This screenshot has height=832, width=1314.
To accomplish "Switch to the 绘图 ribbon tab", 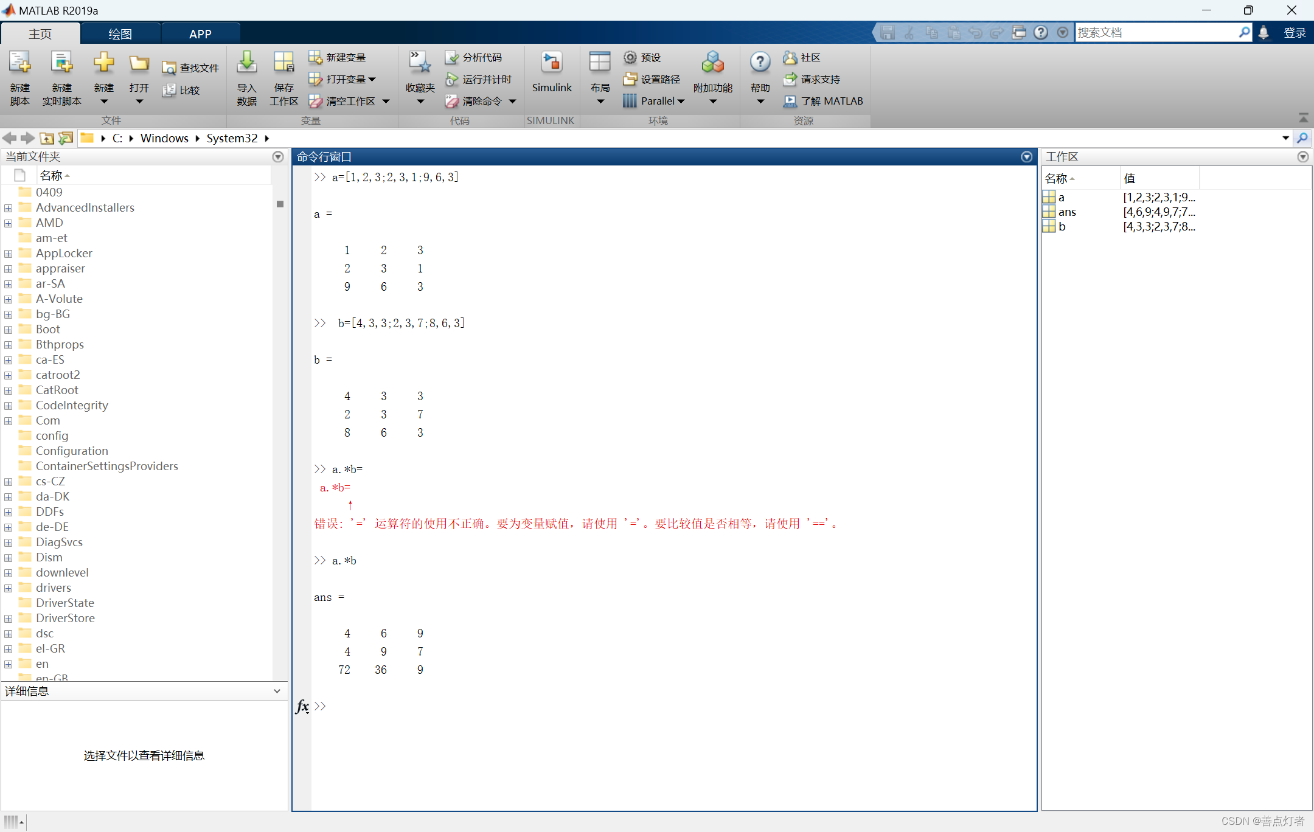I will (120, 33).
